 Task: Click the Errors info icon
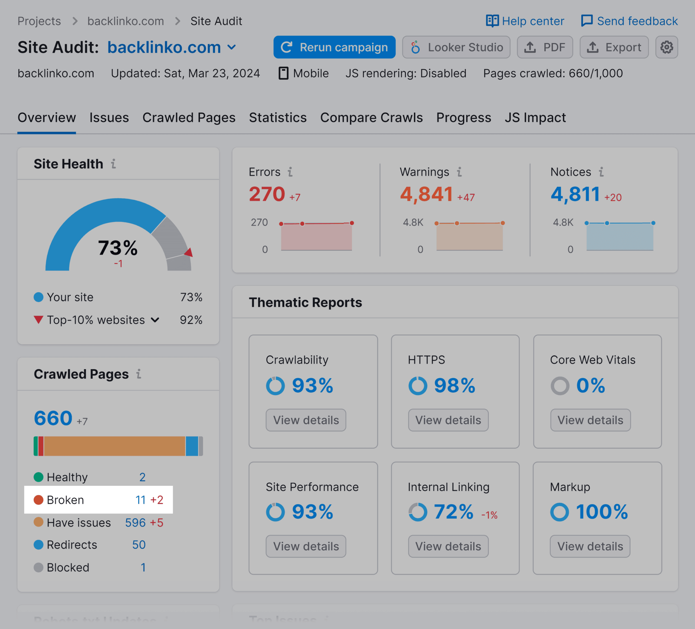click(x=290, y=172)
